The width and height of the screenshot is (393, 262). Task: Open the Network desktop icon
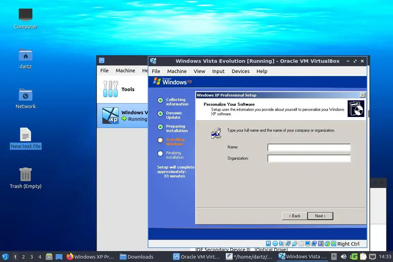[x=26, y=99]
